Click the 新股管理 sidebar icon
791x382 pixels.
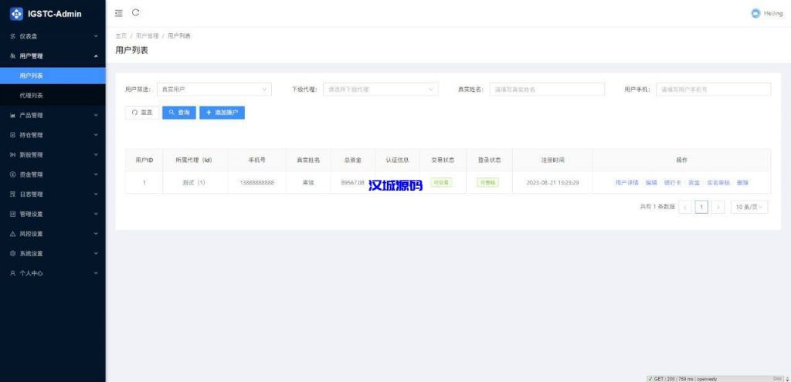[x=13, y=154]
